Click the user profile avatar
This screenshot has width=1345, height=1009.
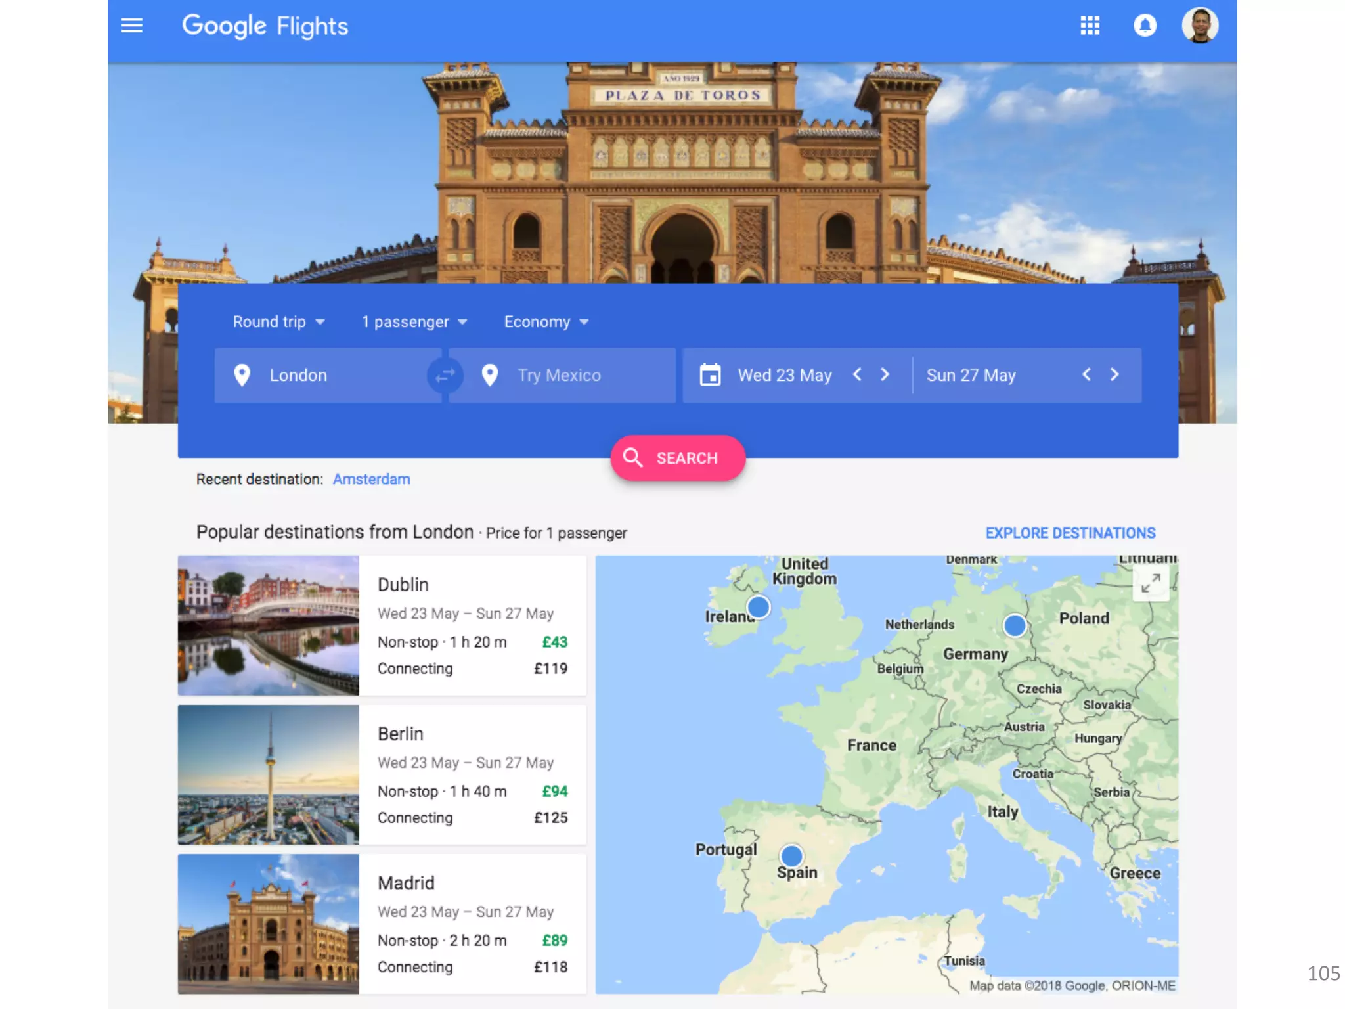(x=1200, y=26)
